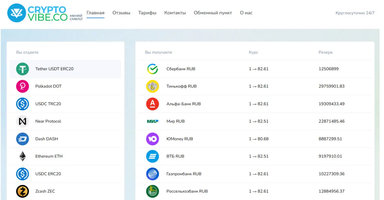This screenshot has height=200, width=384.
Task: Choose the Mir payment system logo
Action: point(153,121)
